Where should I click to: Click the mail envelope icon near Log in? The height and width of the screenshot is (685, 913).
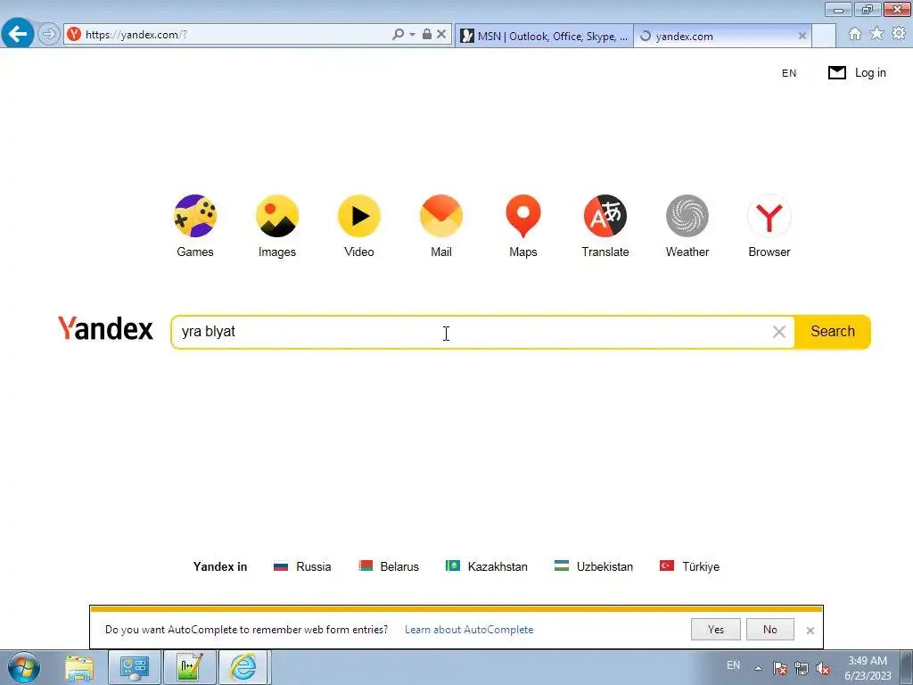836,73
